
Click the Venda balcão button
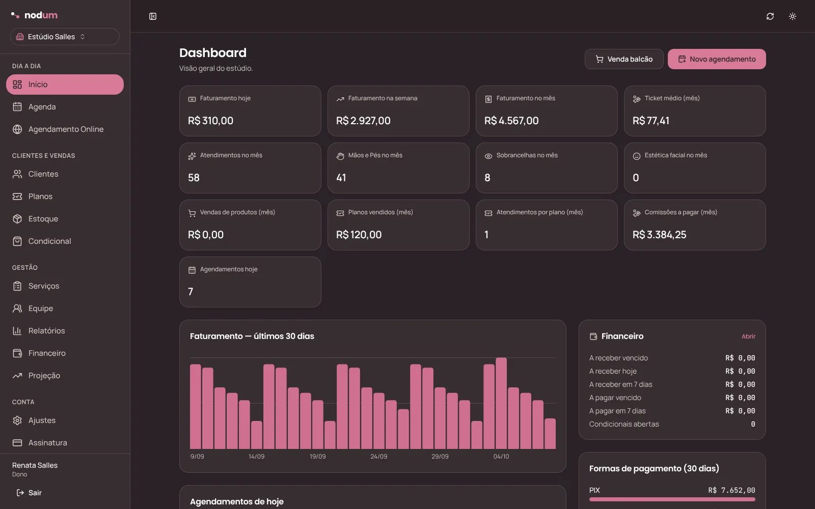(624, 59)
